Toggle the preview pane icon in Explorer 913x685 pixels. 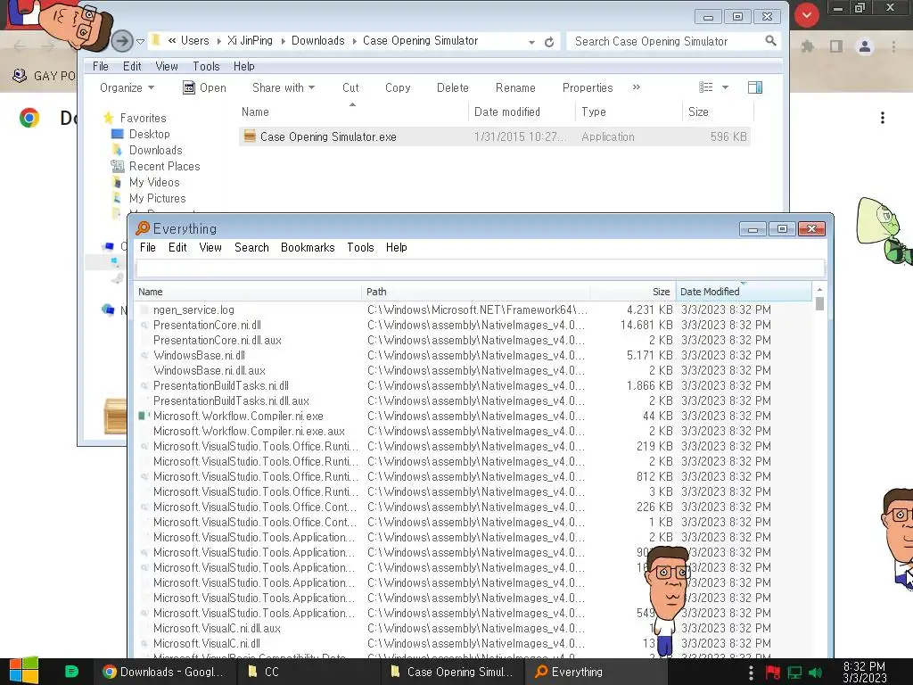(755, 87)
